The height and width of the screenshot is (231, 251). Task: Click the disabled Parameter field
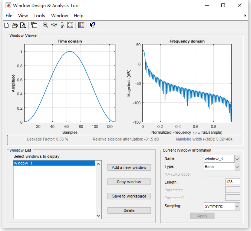233,190
